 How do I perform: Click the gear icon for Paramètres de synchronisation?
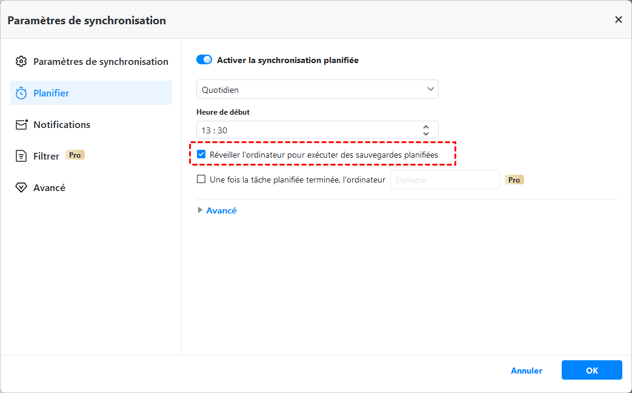(21, 61)
